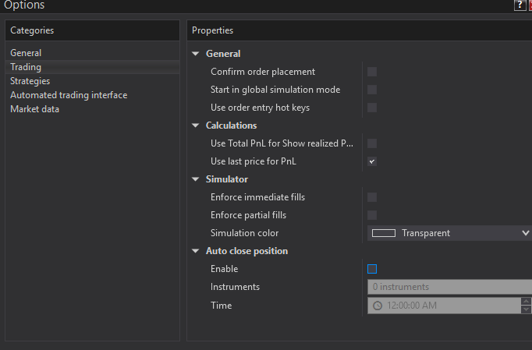Viewport: 532px width, 350px height.
Task: Collapse the Simulator section arrow
Action: point(195,179)
